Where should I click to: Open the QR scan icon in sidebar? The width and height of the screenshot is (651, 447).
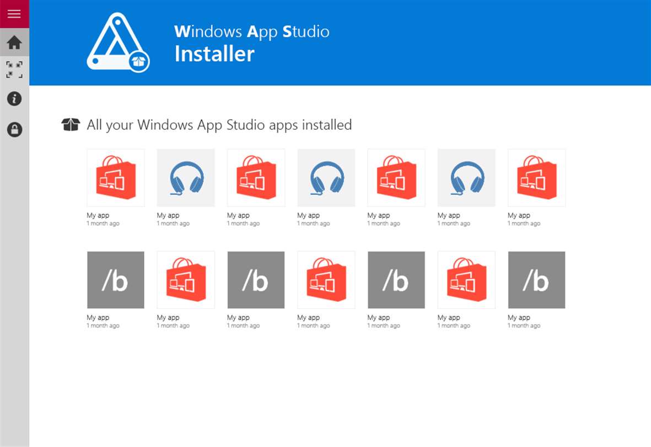(x=14, y=70)
